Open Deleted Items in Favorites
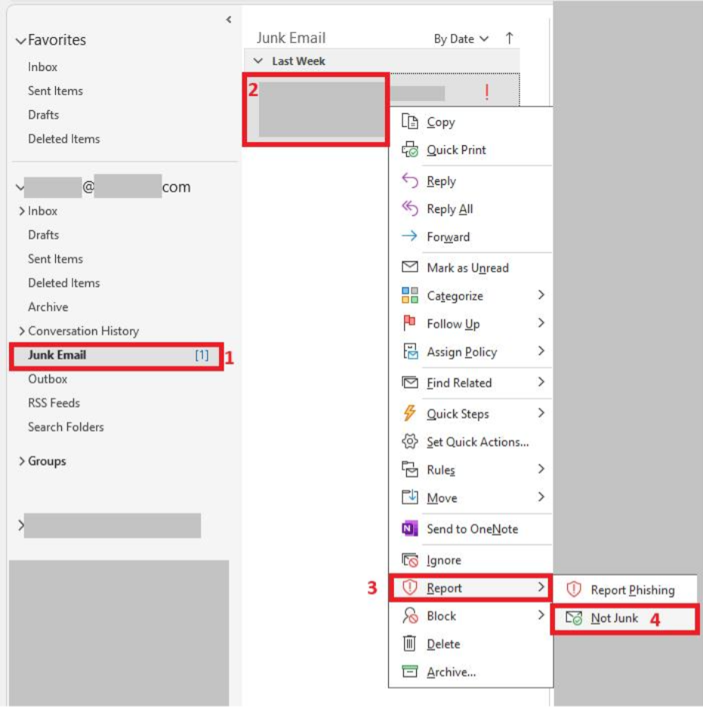703x707 pixels. [64, 139]
